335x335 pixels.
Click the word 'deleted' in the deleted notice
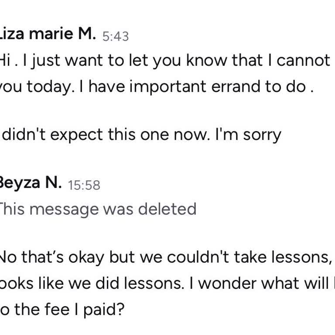click(167, 209)
